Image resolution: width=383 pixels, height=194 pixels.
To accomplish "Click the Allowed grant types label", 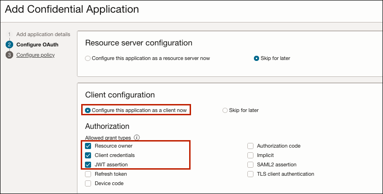I will coord(108,138).
